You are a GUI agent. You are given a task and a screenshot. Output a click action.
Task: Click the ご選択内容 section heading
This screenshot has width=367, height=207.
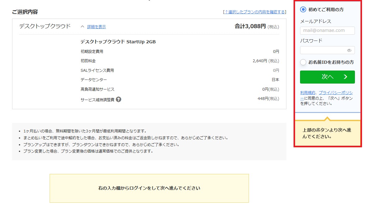point(25,12)
